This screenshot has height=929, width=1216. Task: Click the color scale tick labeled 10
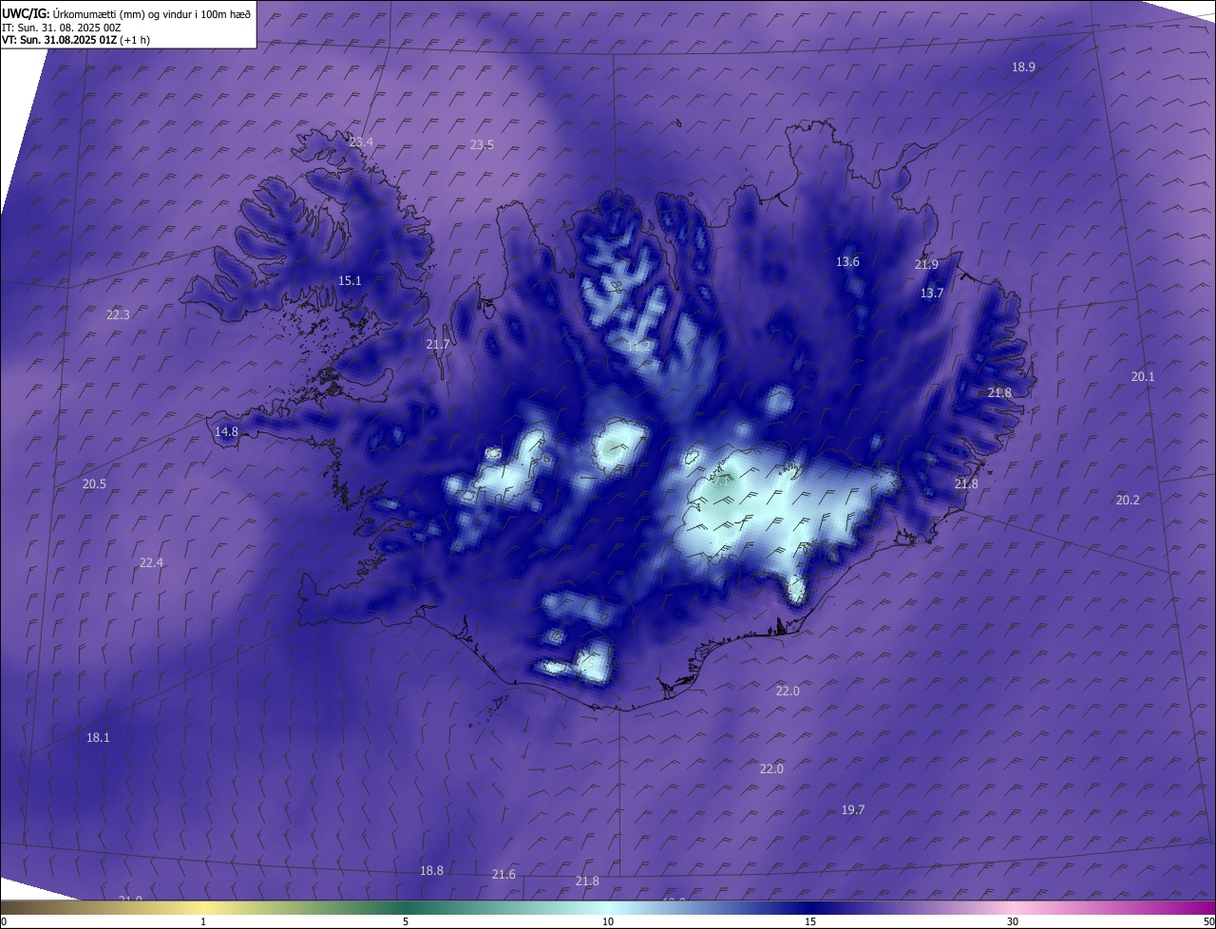[608, 921]
